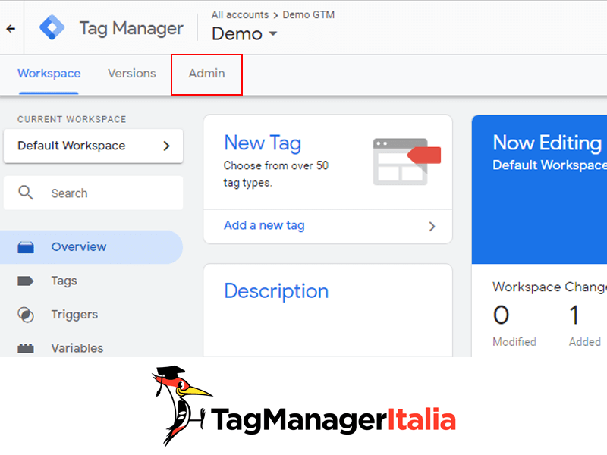
Task: Select Overview in the sidebar
Action: (91, 247)
